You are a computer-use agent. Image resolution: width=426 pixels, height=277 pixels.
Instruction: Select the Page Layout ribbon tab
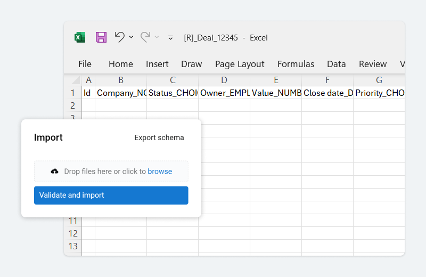tap(240, 64)
